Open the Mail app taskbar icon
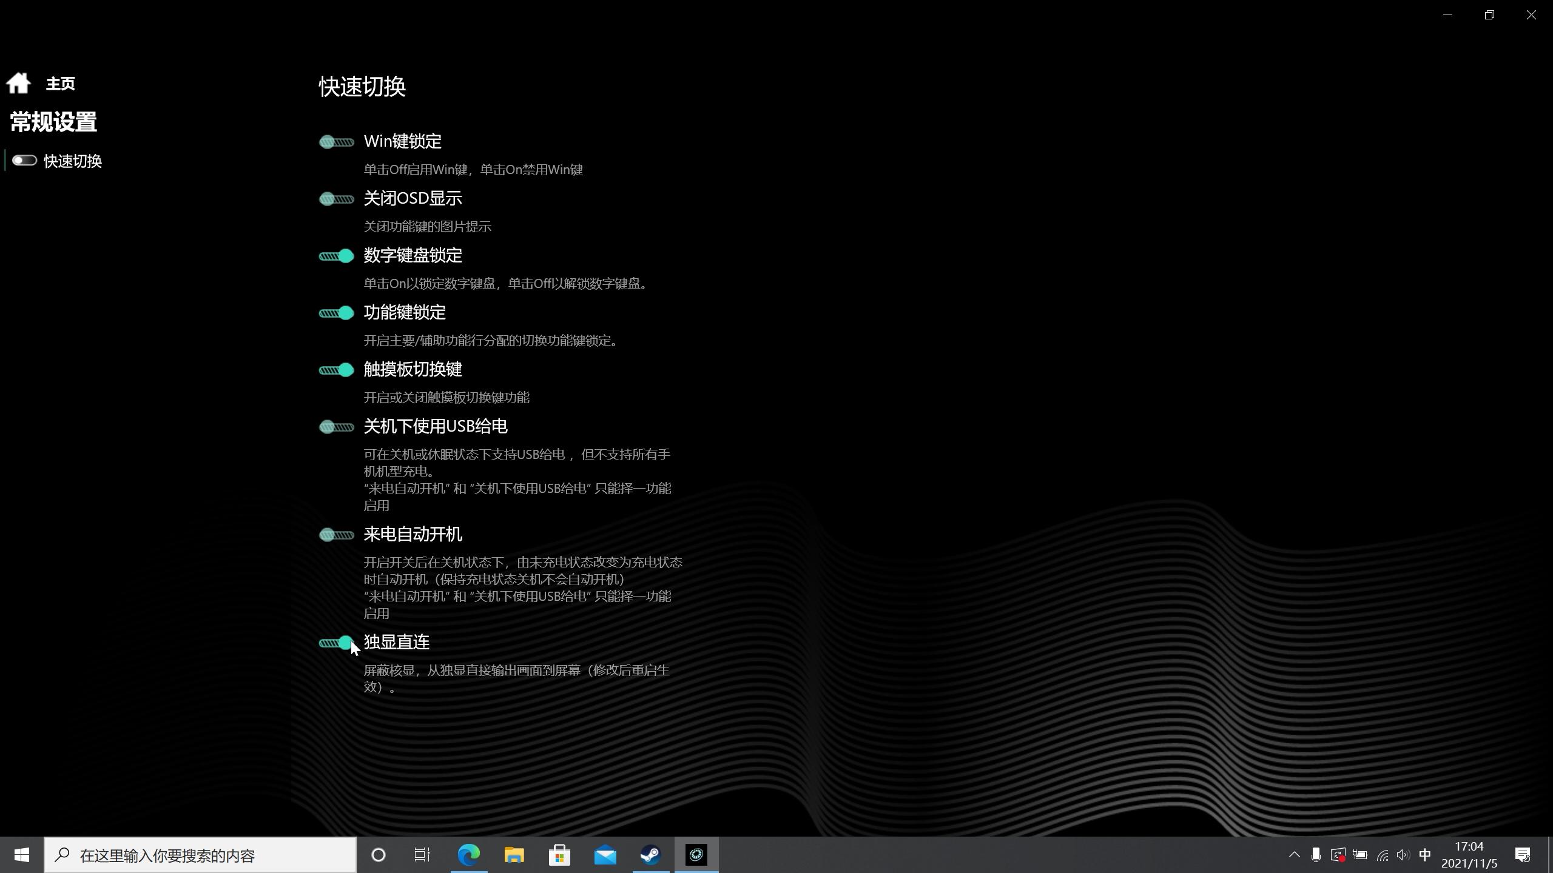The width and height of the screenshot is (1553, 873). [605, 855]
